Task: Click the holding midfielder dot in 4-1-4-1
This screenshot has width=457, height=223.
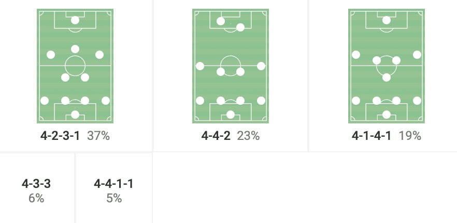Action: (386, 77)
